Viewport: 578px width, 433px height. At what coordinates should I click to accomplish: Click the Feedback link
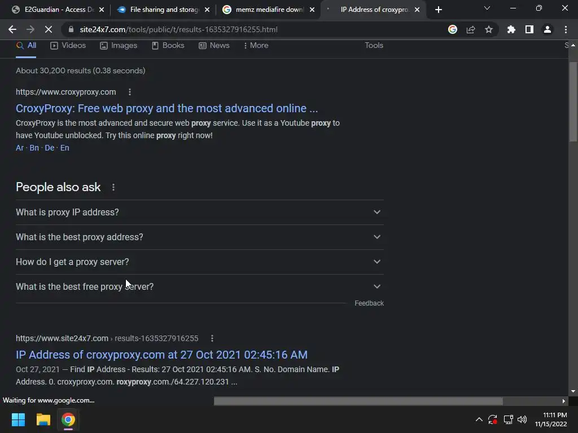pos(369,303)
